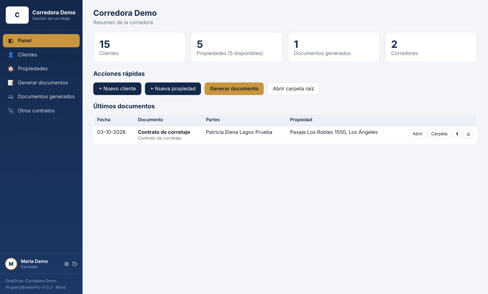The height and width of the screenshot is (294, 488).
Task: Select the Panel menu entry
Action: tap(41, 41)
